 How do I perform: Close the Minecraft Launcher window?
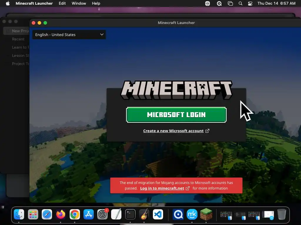click(34, 23)
